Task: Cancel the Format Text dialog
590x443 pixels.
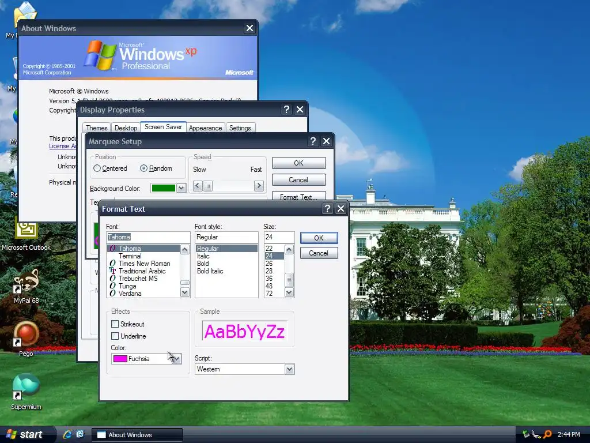Action: [x=319, y=253]
